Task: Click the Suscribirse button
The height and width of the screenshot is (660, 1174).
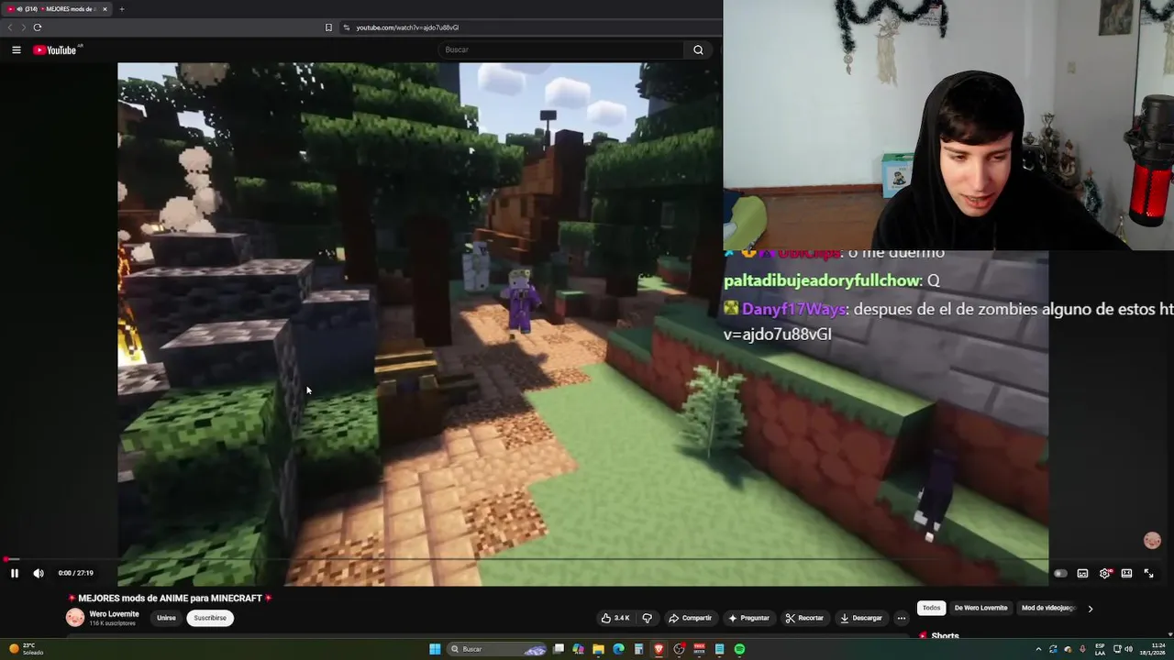Action: coord(210,618)
